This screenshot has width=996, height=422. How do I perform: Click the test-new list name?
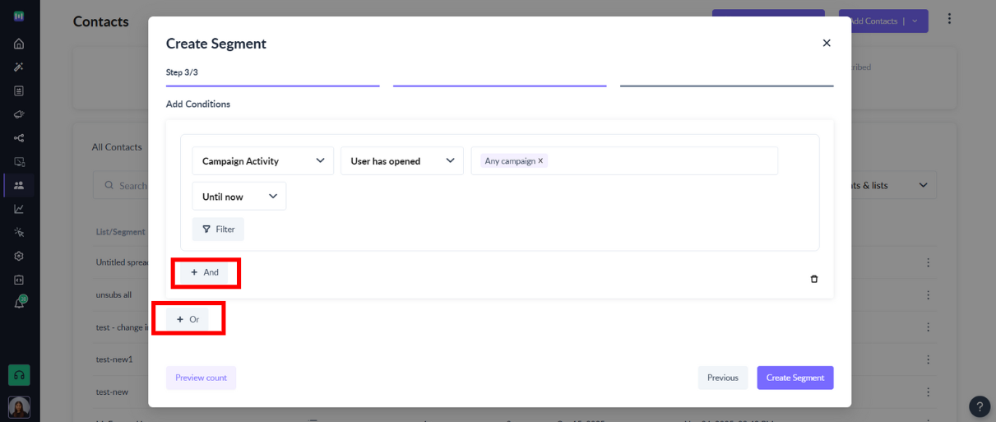(x=112, y=392)
